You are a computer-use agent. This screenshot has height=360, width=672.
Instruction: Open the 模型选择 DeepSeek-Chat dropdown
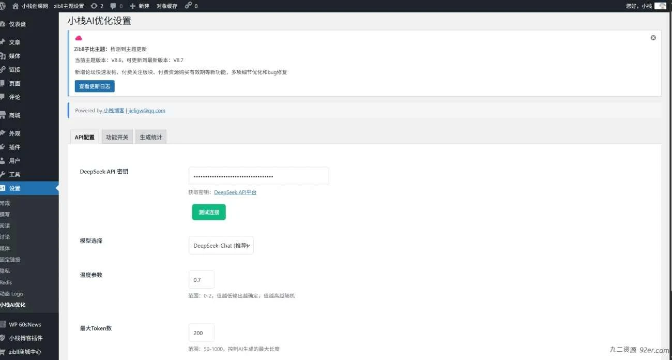pos(221,245)
